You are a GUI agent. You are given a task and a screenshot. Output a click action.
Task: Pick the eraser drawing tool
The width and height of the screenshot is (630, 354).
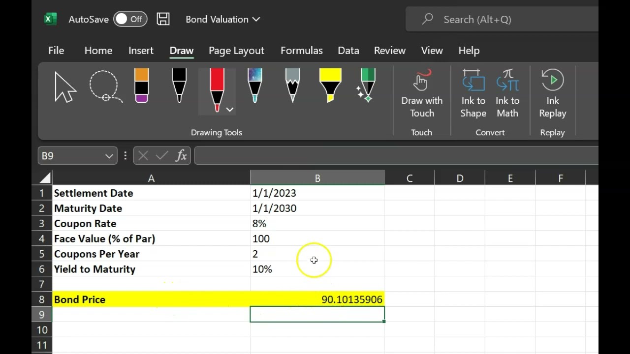click(141, 86)
